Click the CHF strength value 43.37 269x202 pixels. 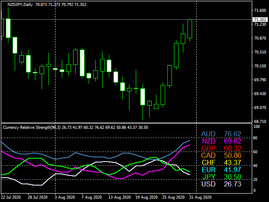232,162
